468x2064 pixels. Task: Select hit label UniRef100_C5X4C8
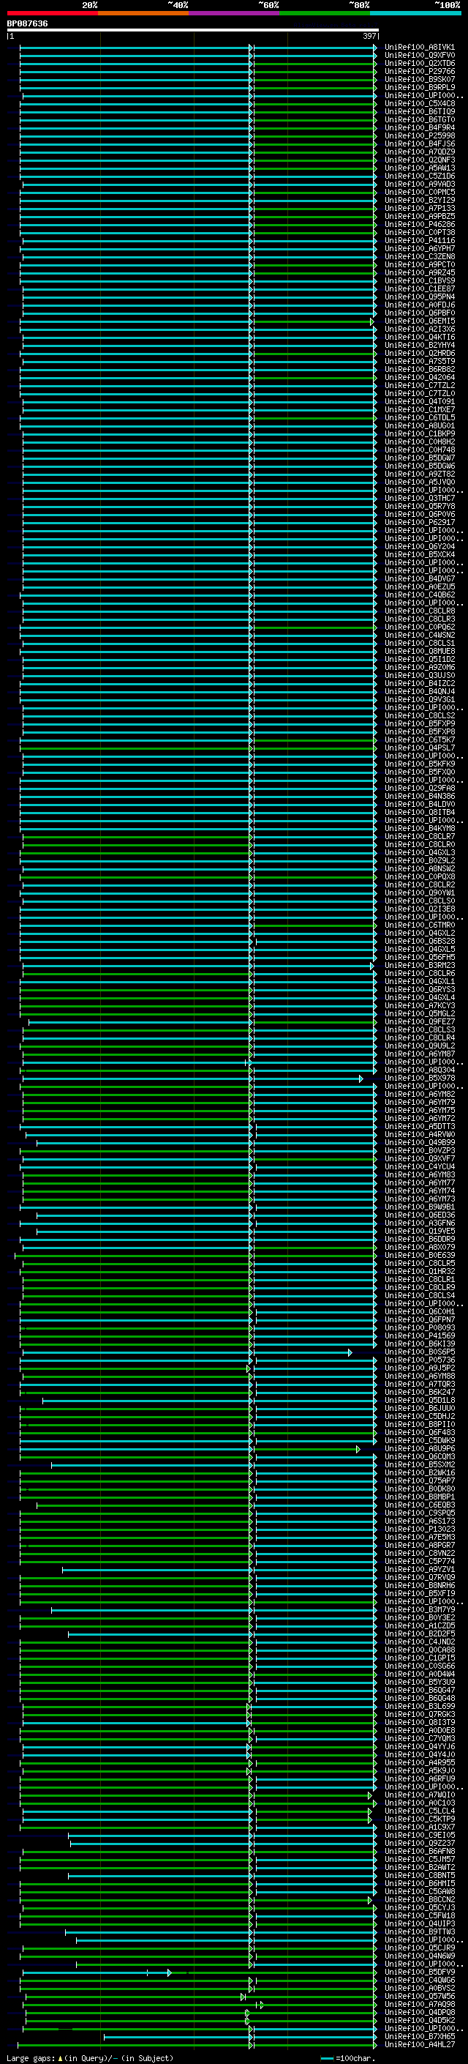[x=420, y=103]
